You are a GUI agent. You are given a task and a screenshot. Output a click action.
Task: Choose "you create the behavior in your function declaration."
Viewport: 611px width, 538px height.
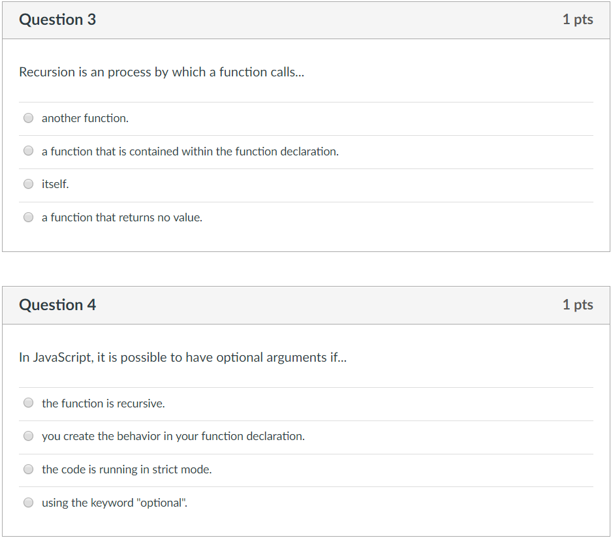[28, 435]
